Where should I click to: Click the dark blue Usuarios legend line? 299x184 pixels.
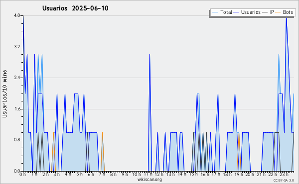click(236, 12)
